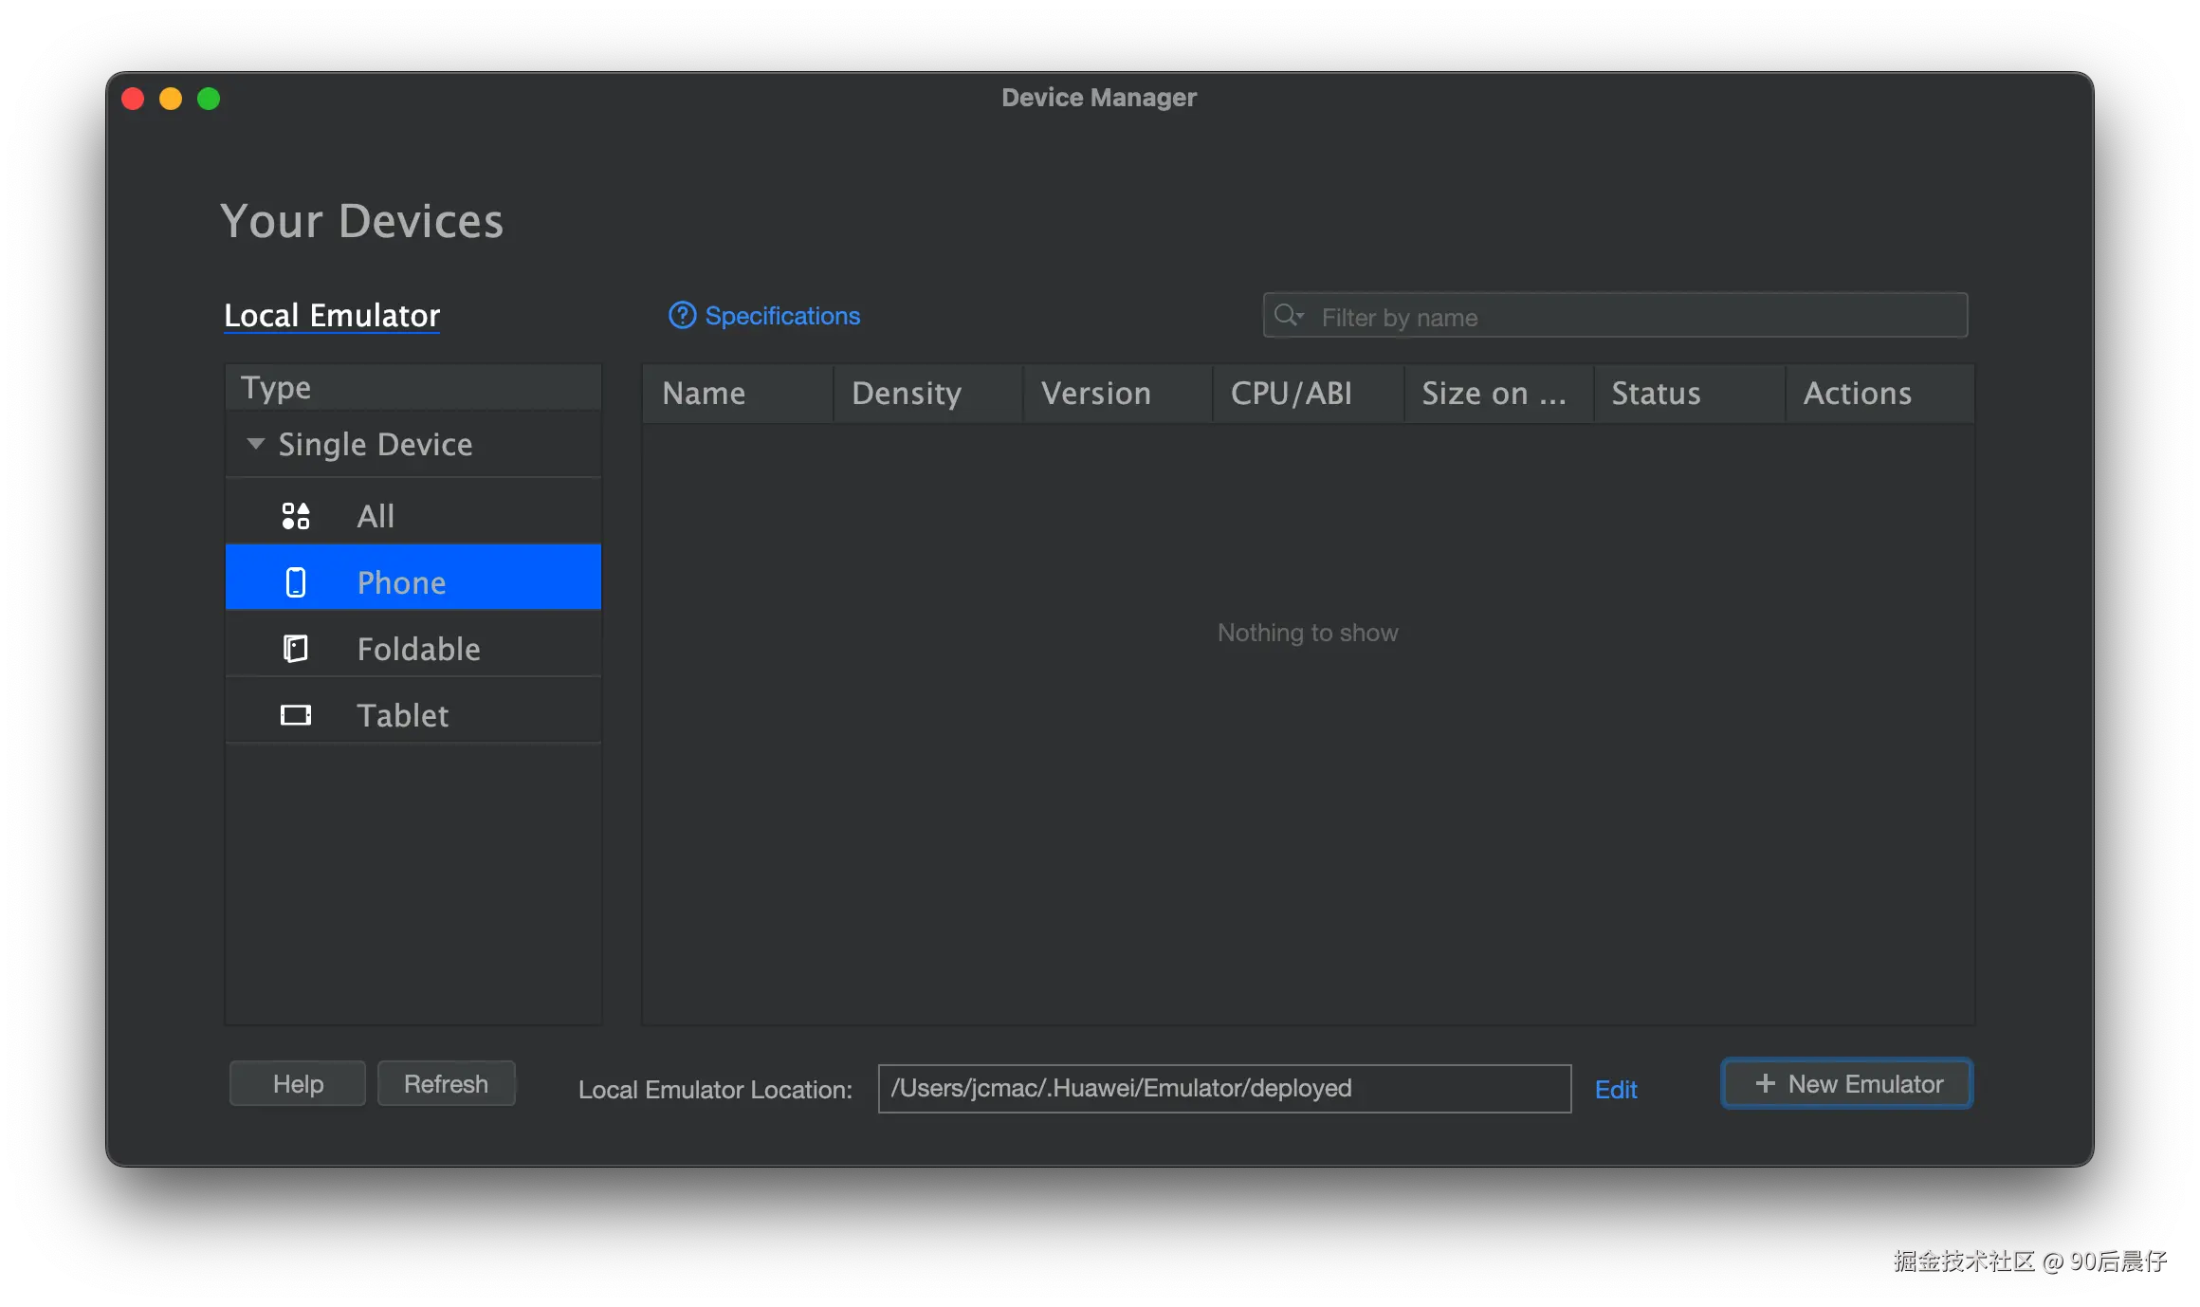2200x1307 pixels.
Task: Click the Type column header
Action: 413,388
